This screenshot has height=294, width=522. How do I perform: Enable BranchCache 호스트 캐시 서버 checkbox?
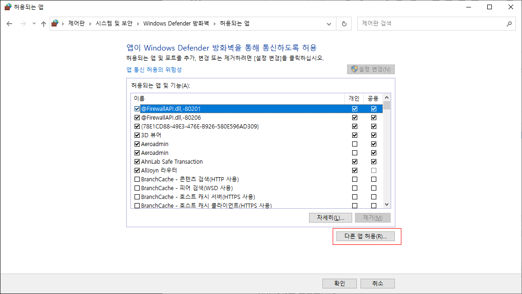click(137, 197)
